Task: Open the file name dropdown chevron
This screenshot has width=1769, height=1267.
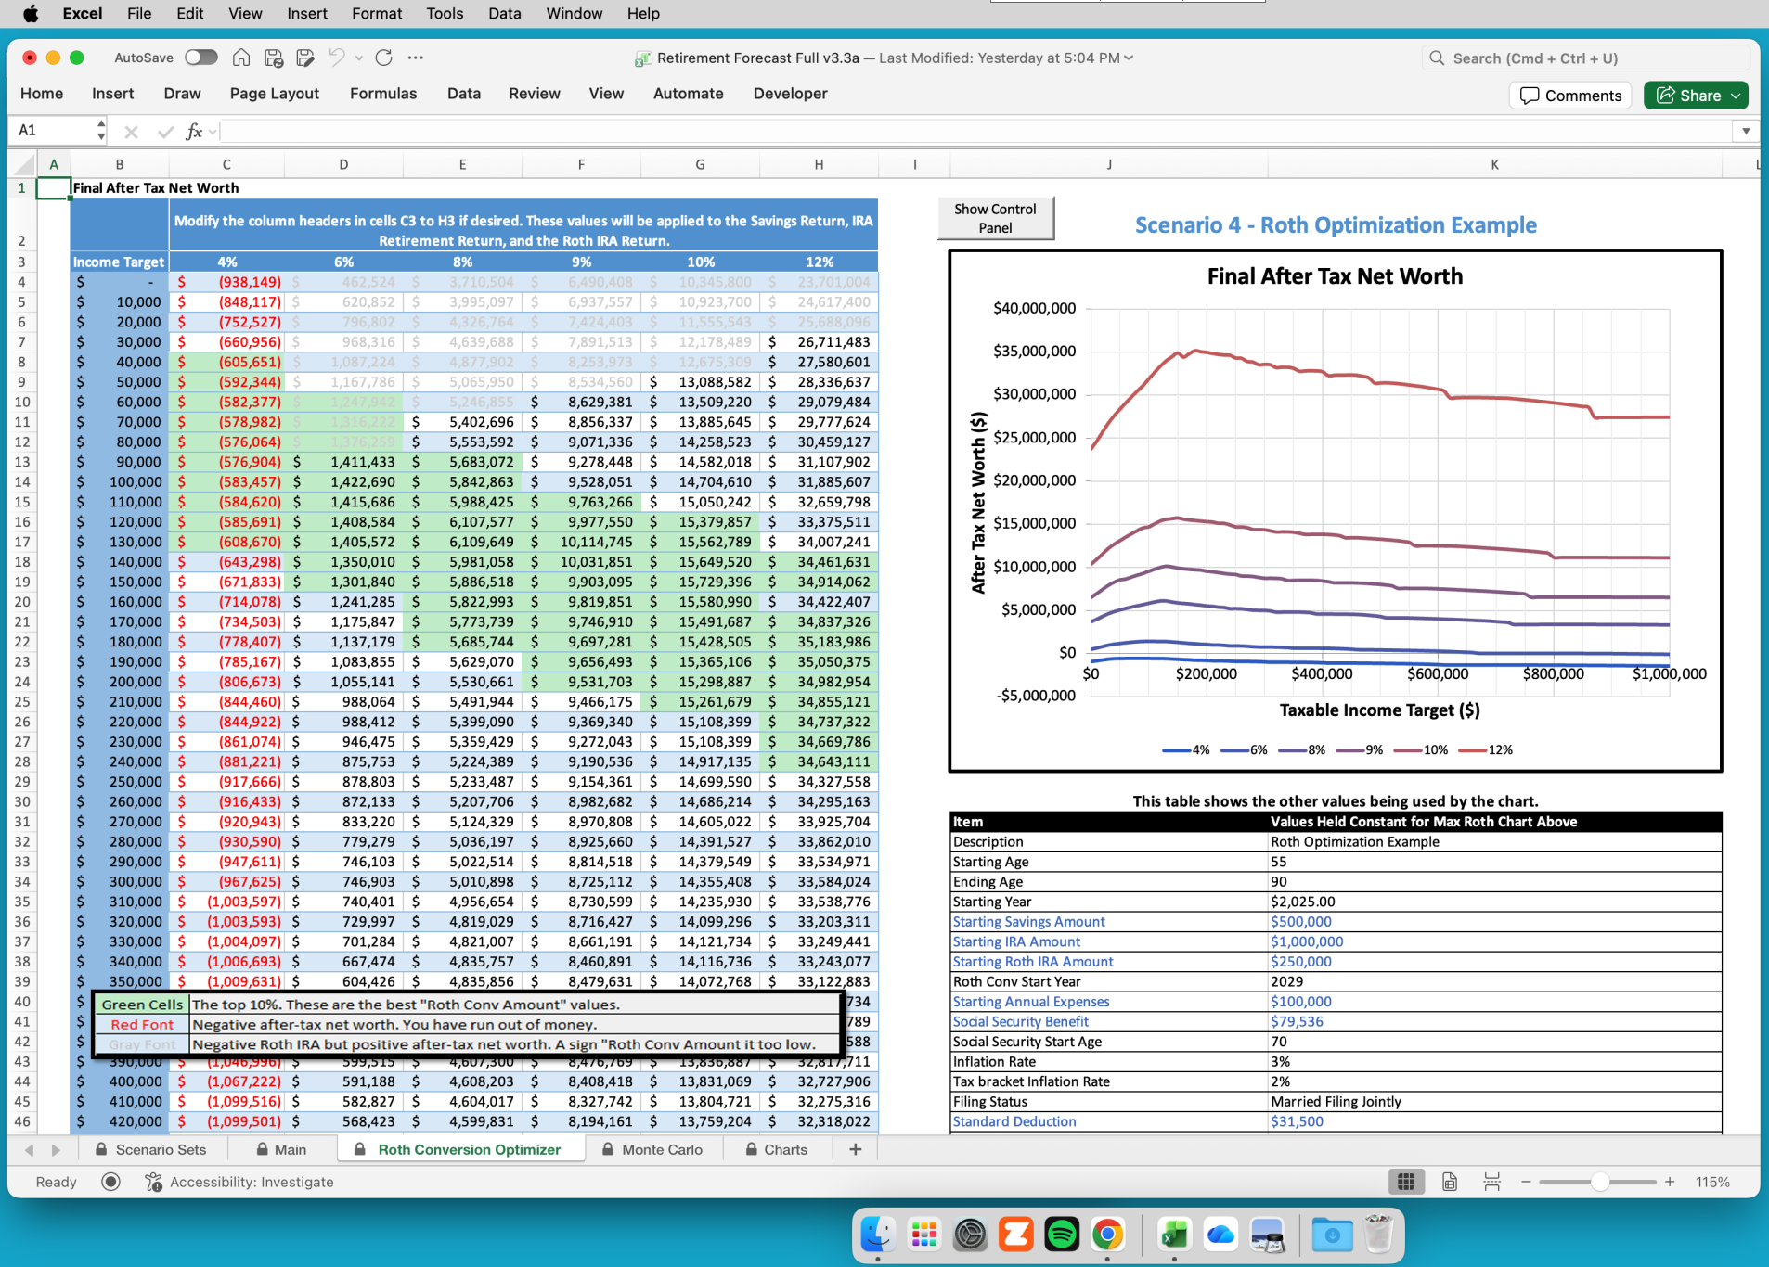Action: (x=1130, y=58)
